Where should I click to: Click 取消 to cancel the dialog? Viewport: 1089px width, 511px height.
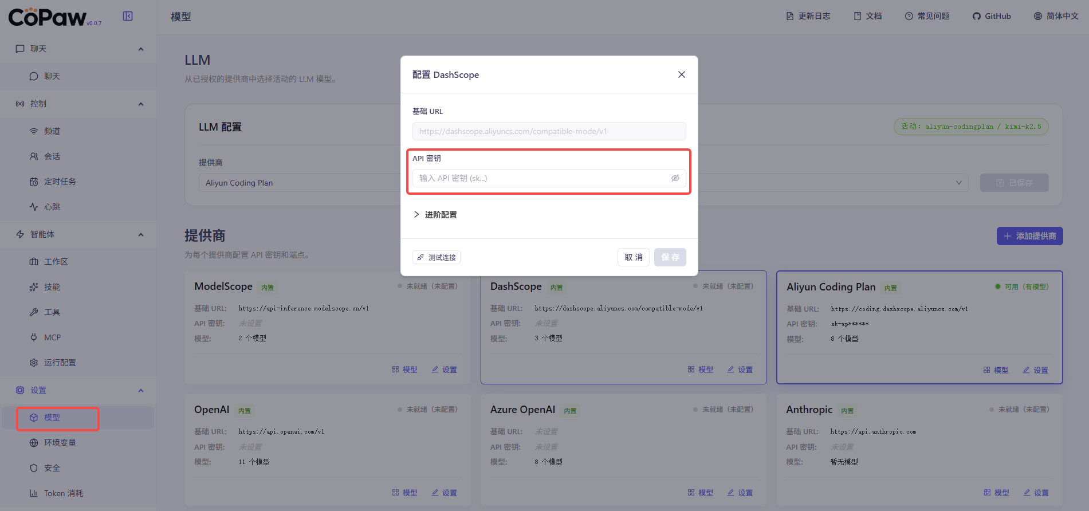634,257
